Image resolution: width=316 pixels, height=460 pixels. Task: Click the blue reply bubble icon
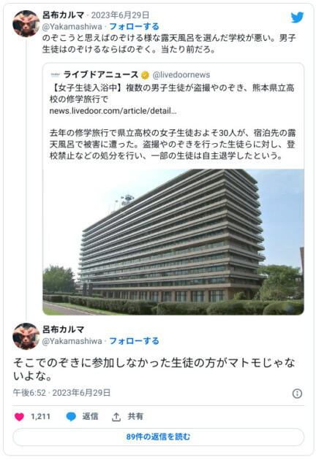coord(71,417)
